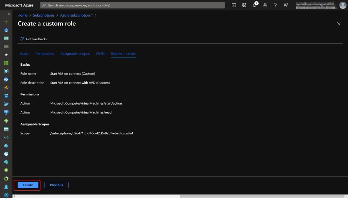Click the Previous button
This screenshot has width=348, height=198.
(56, 185)
